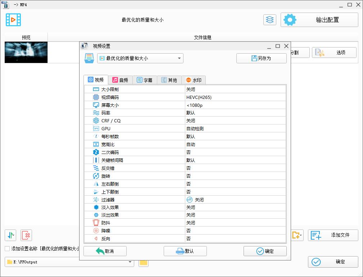Click the video preview thumbnail
The image size is (363, 277).
click(x=26, y=52)
